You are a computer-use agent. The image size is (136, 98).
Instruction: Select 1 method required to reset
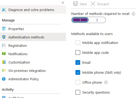point(80,20)
